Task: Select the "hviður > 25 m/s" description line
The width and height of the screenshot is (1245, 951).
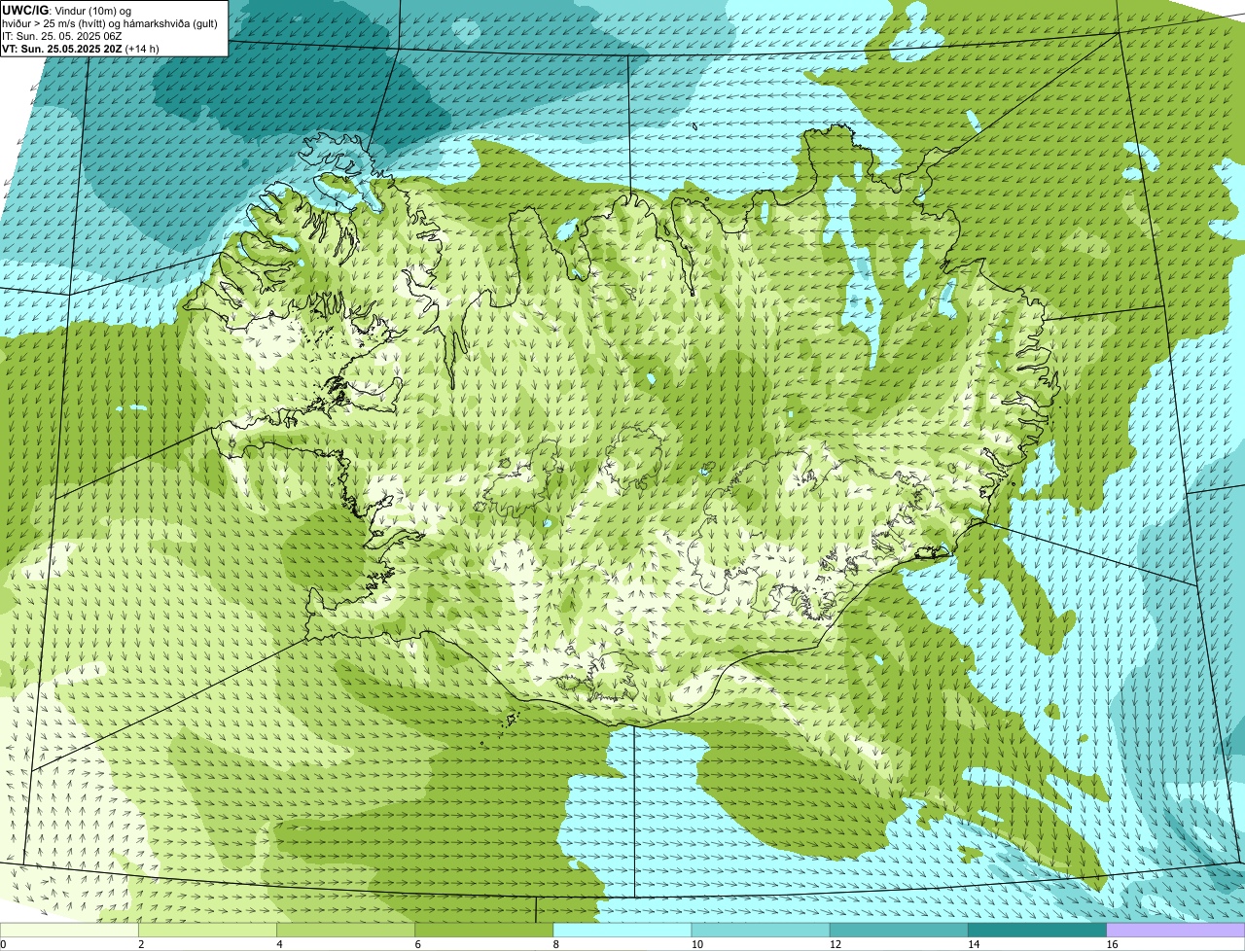Action: tap(110, 23)
